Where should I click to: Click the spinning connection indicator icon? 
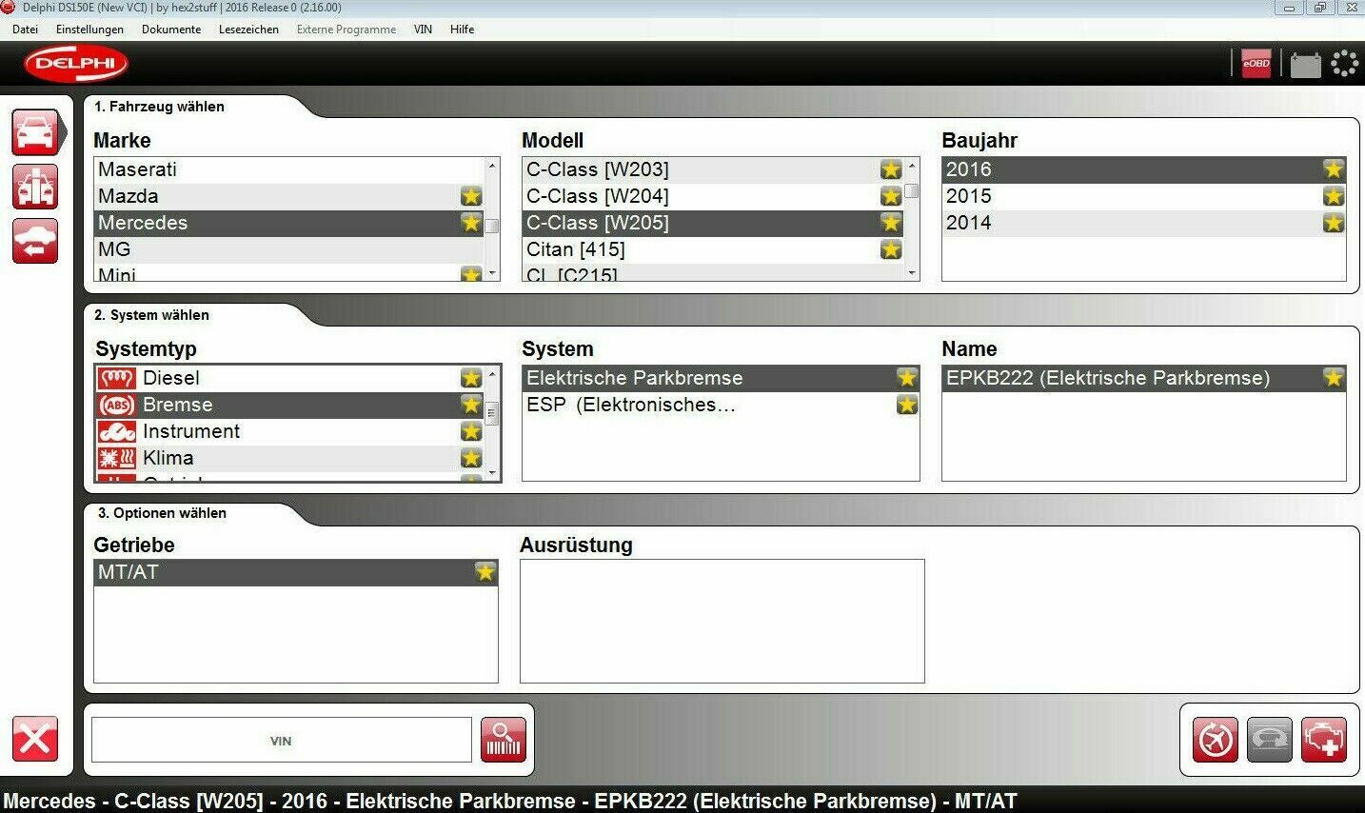coord(1345,64)
